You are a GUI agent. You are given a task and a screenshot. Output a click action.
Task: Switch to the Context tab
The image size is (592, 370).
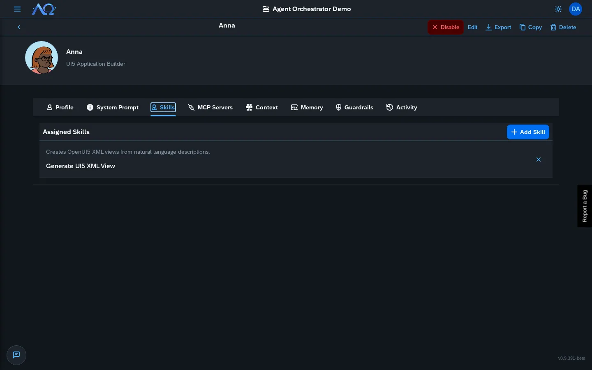262,107
